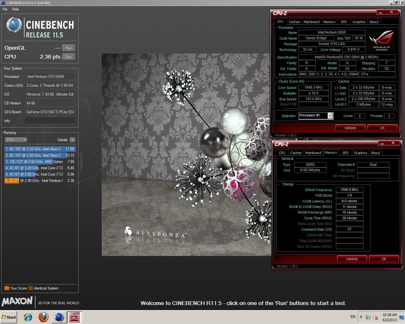Viewport: 405px width, 324px height.
Task: Open the Help menu in Cinebench
Action: tap(15, 9)
